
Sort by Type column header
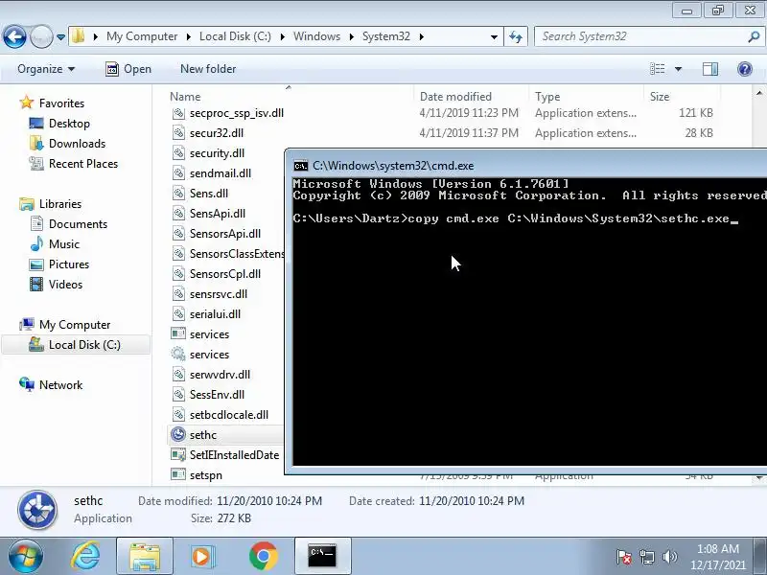[547, 97]
